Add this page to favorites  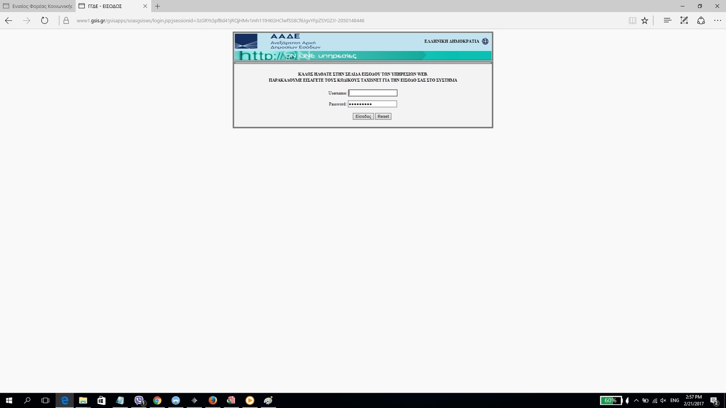click(644, 20)
